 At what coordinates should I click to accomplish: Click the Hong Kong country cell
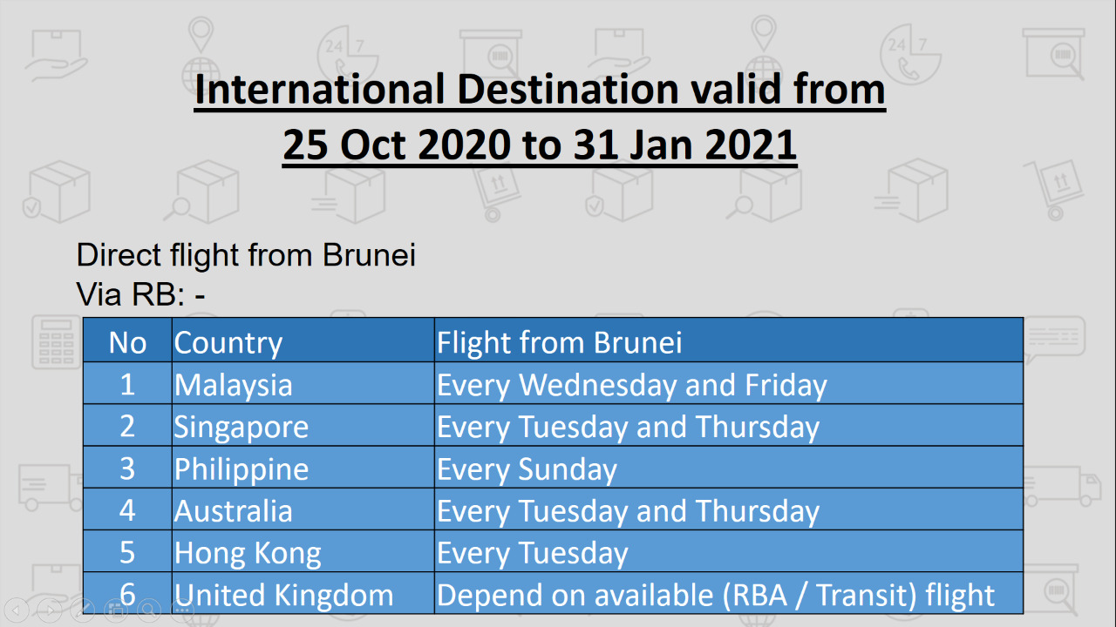click(x=303, y=552)
